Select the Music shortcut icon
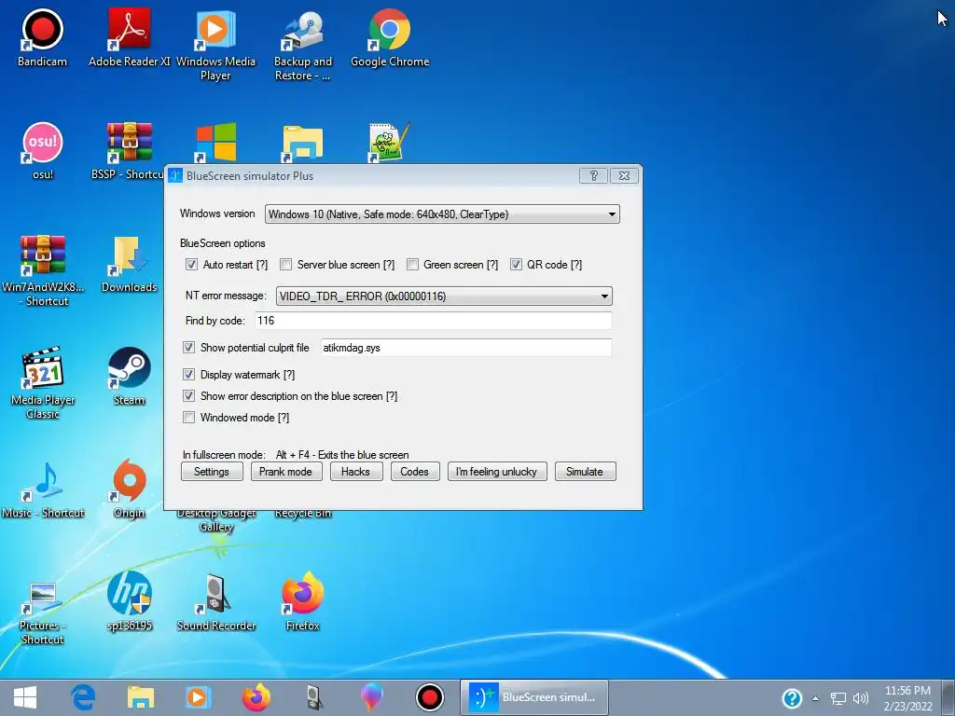The height and width of the screenshot is (716, 955). click(43, 489)
